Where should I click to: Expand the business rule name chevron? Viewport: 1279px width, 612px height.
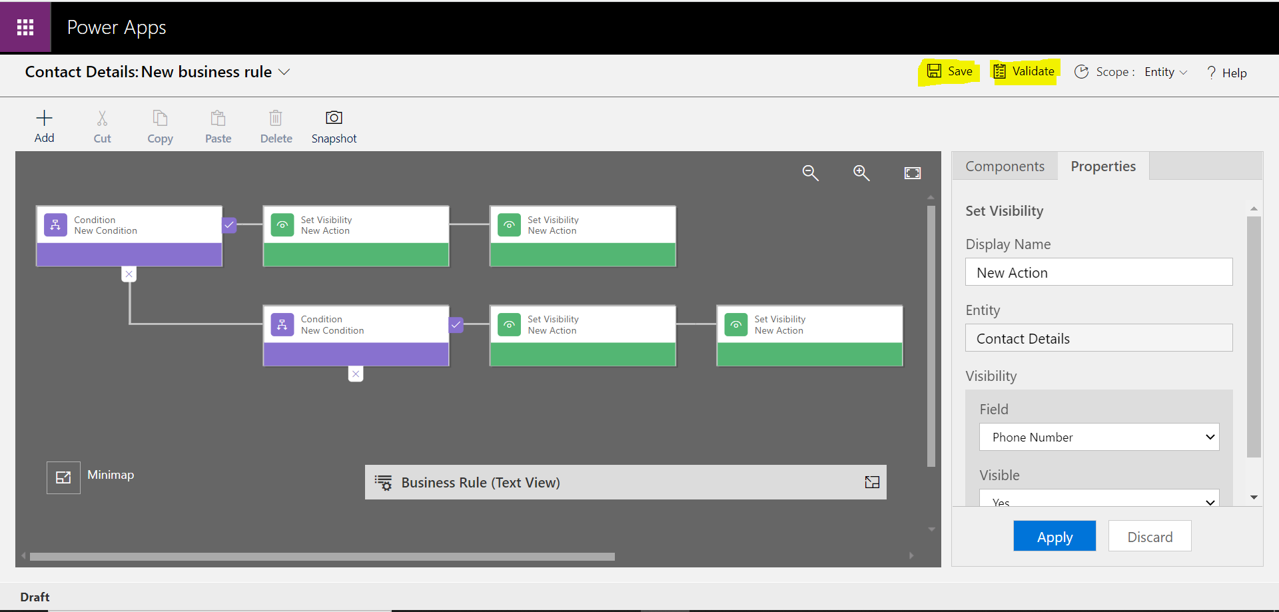[x=284, y=72]
